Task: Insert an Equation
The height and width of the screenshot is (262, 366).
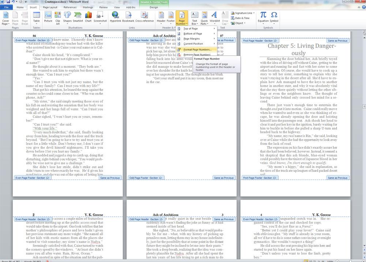Action: tap(263, 17)
